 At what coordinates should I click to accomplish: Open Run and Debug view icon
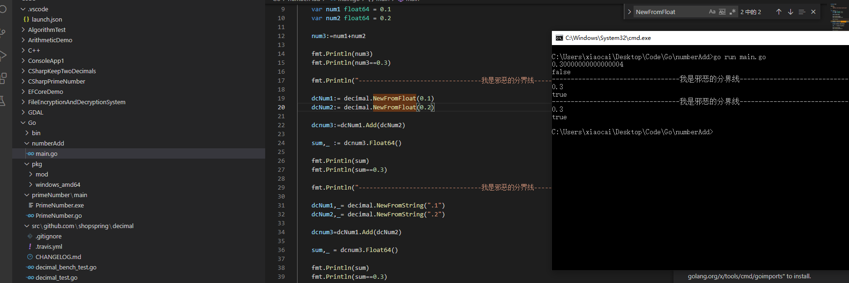point(3,55)
